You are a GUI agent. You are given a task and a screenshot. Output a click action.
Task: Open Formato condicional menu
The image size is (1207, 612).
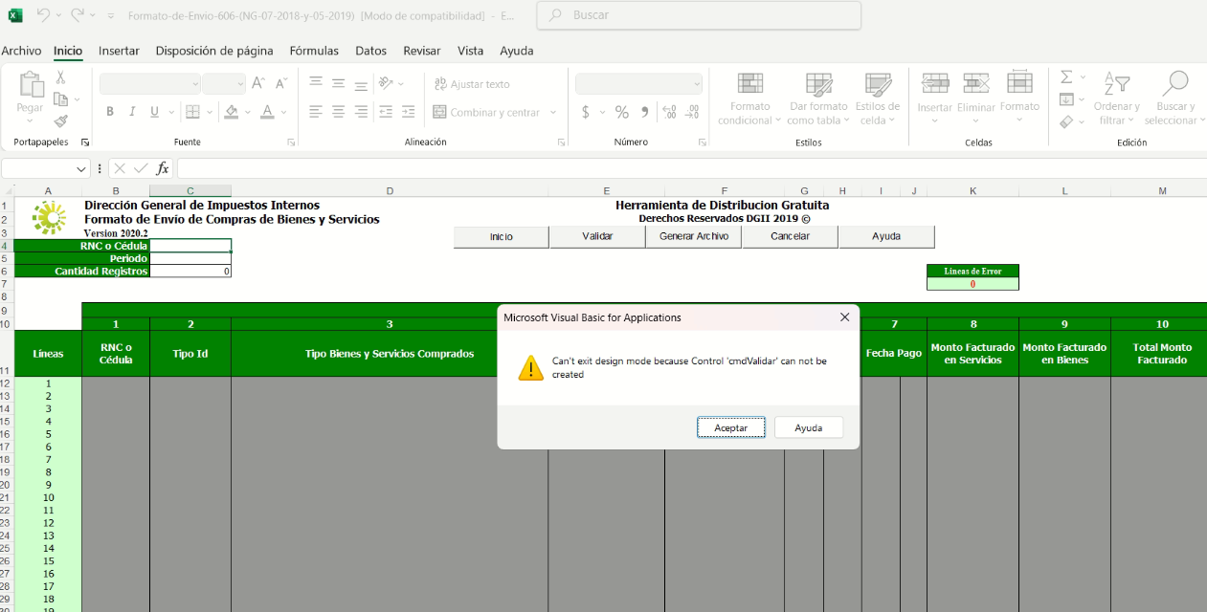(x=749, y=98)
